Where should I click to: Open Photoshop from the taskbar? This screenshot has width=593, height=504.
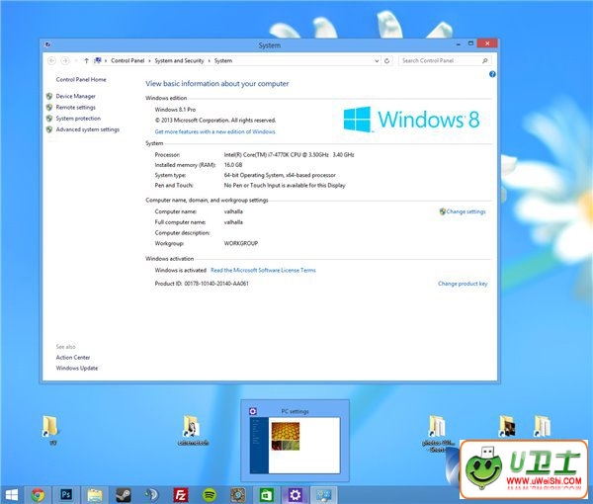coord(66,494)
